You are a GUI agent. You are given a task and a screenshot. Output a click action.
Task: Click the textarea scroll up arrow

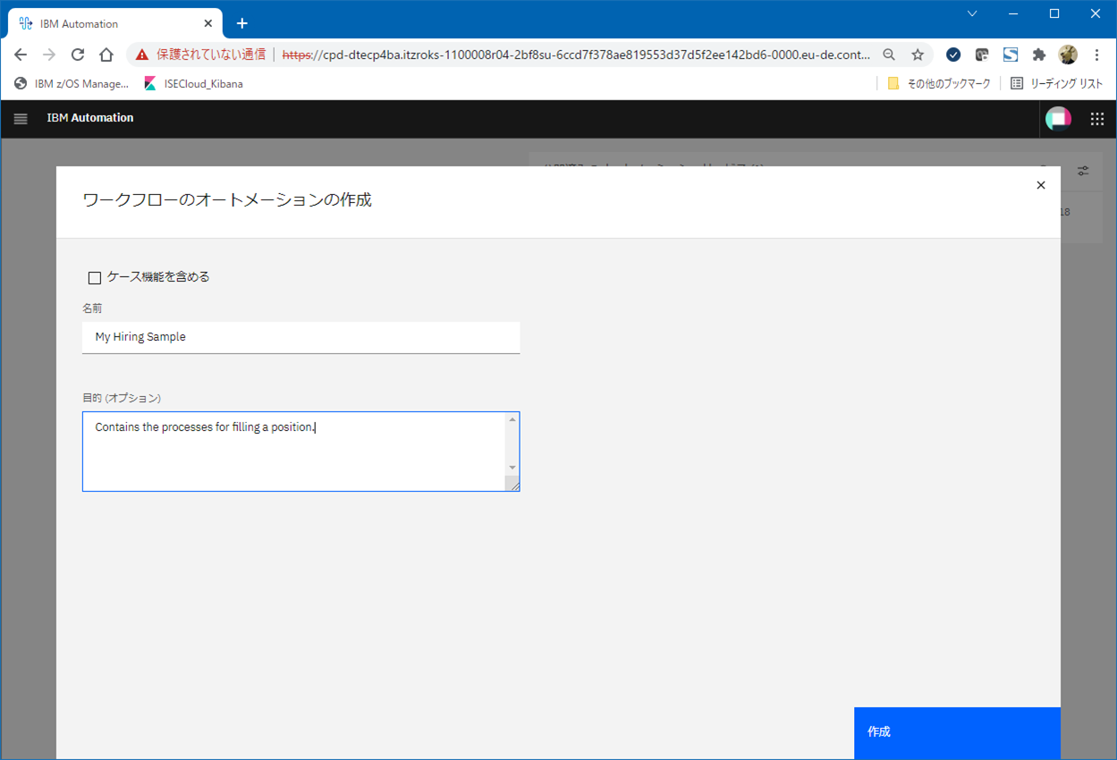pyautogui.click(x=512, y=420)
